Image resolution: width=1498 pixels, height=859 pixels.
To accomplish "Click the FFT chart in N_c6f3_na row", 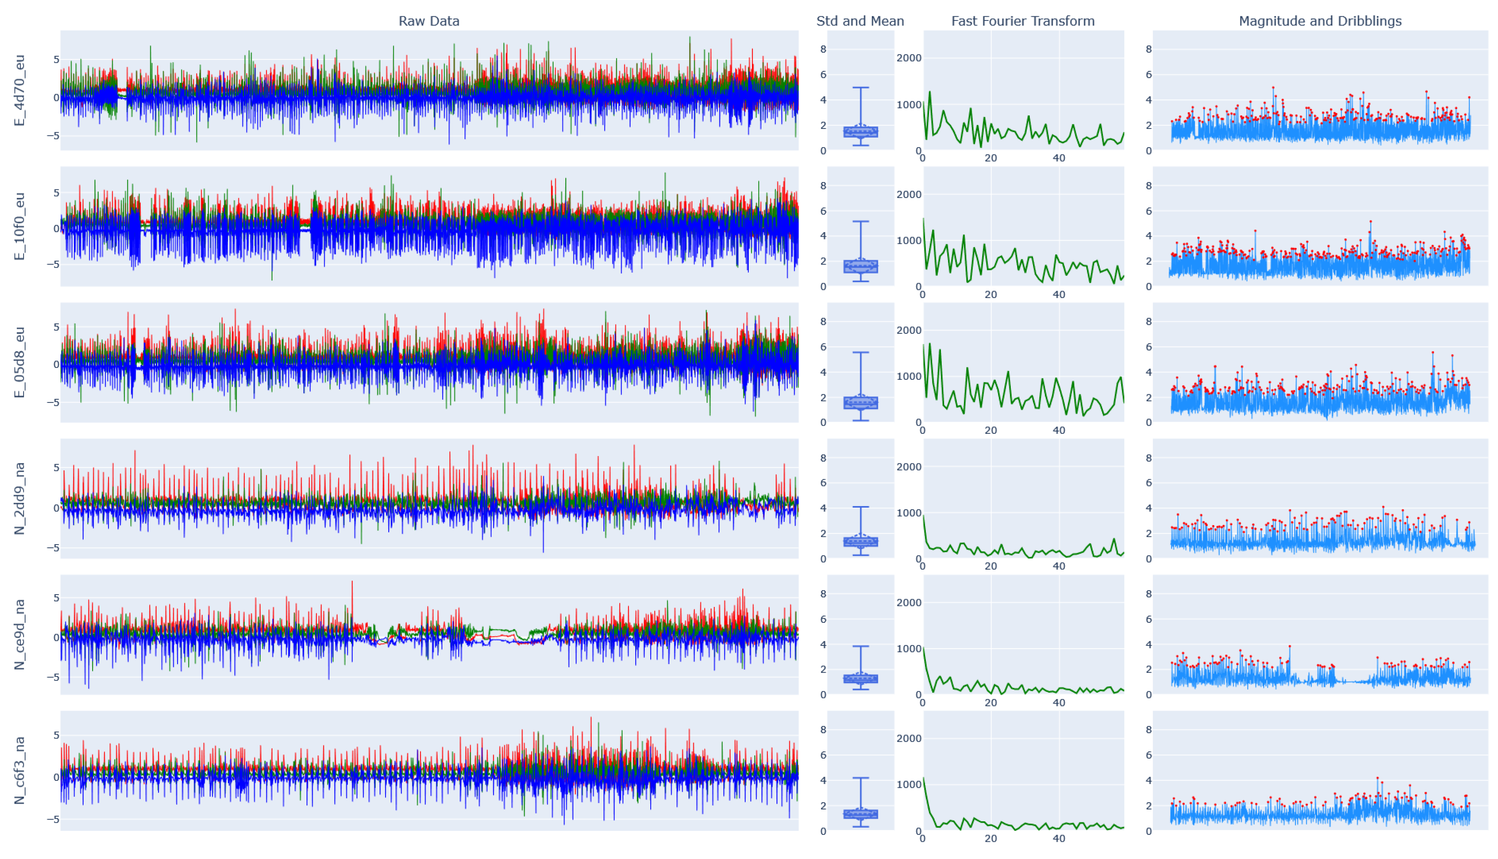I will coord(1023,770).
